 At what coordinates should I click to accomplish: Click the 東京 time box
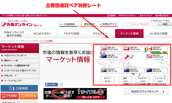125,79
